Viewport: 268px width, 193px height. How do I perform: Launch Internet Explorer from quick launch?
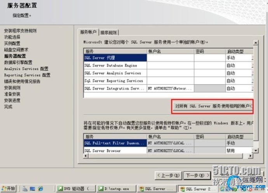(x=41, y=189)
